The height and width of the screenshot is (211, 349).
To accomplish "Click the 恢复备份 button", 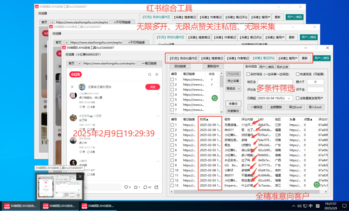I will point(233,111).
